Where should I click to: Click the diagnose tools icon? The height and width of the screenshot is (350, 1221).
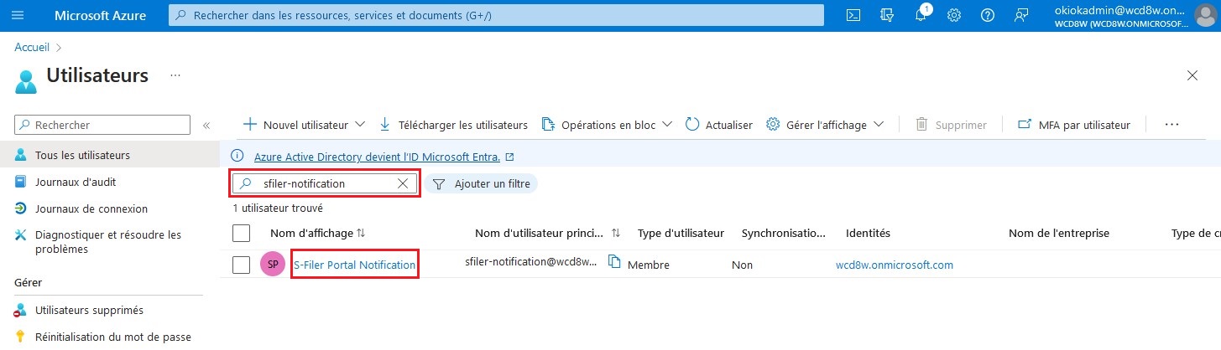[x=21, y=235]
